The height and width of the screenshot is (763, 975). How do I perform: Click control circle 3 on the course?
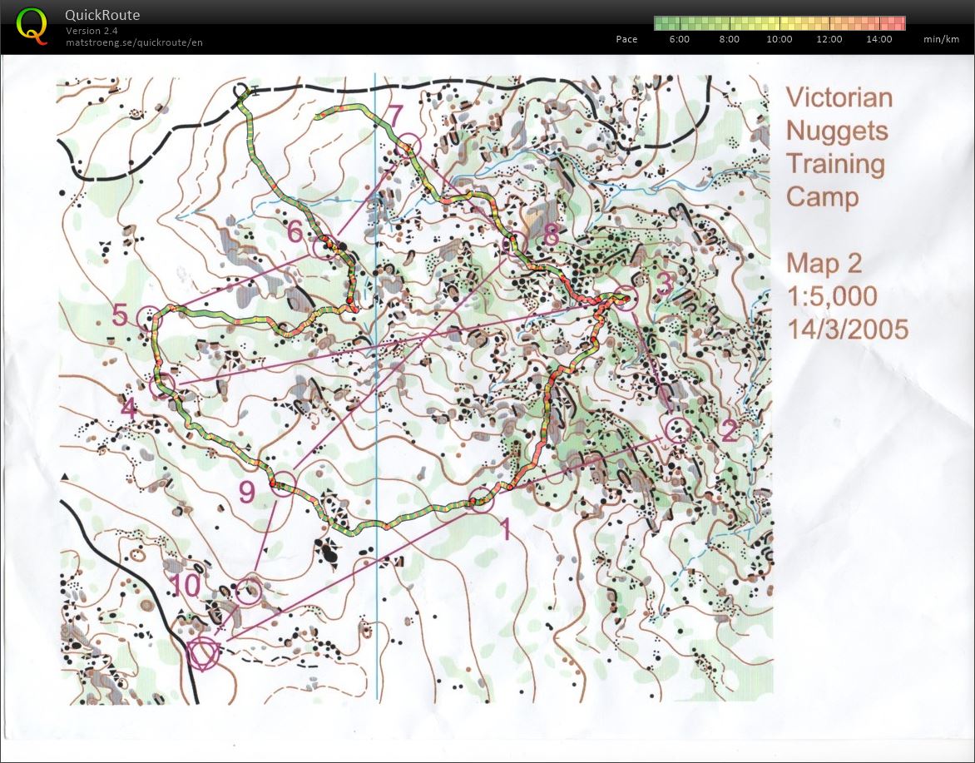coord(626,299)
